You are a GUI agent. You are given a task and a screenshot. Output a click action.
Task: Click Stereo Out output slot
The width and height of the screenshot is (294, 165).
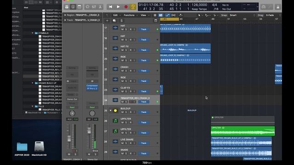click(x=72, y=99)
